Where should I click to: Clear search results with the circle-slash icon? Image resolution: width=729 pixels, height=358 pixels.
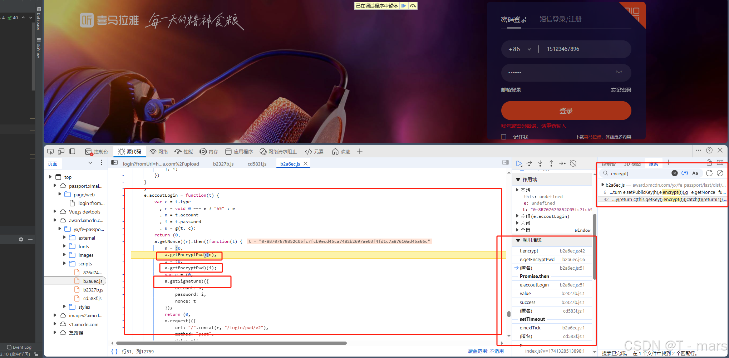click(720, 173)
